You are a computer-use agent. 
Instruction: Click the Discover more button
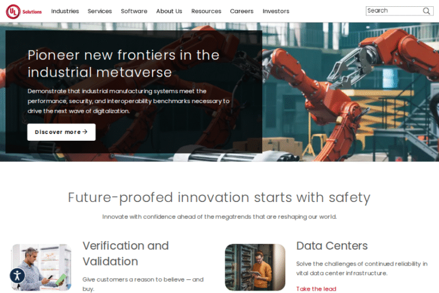click(61, 132)
